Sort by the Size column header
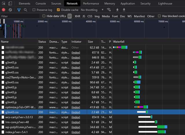 click(93, 42)
